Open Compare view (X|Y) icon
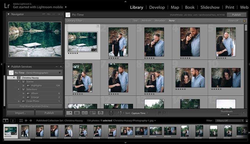 point(85,113)
